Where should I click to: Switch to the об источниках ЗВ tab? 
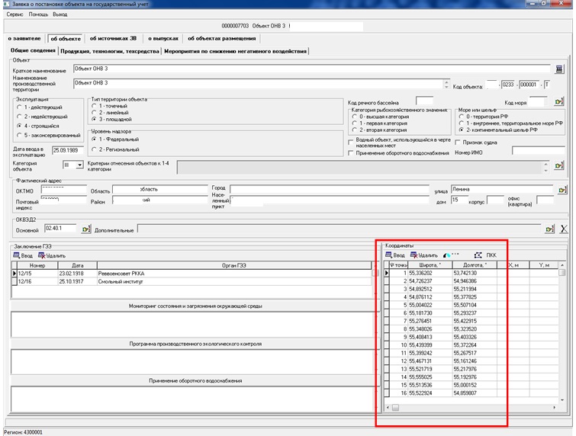coord(113,38)
